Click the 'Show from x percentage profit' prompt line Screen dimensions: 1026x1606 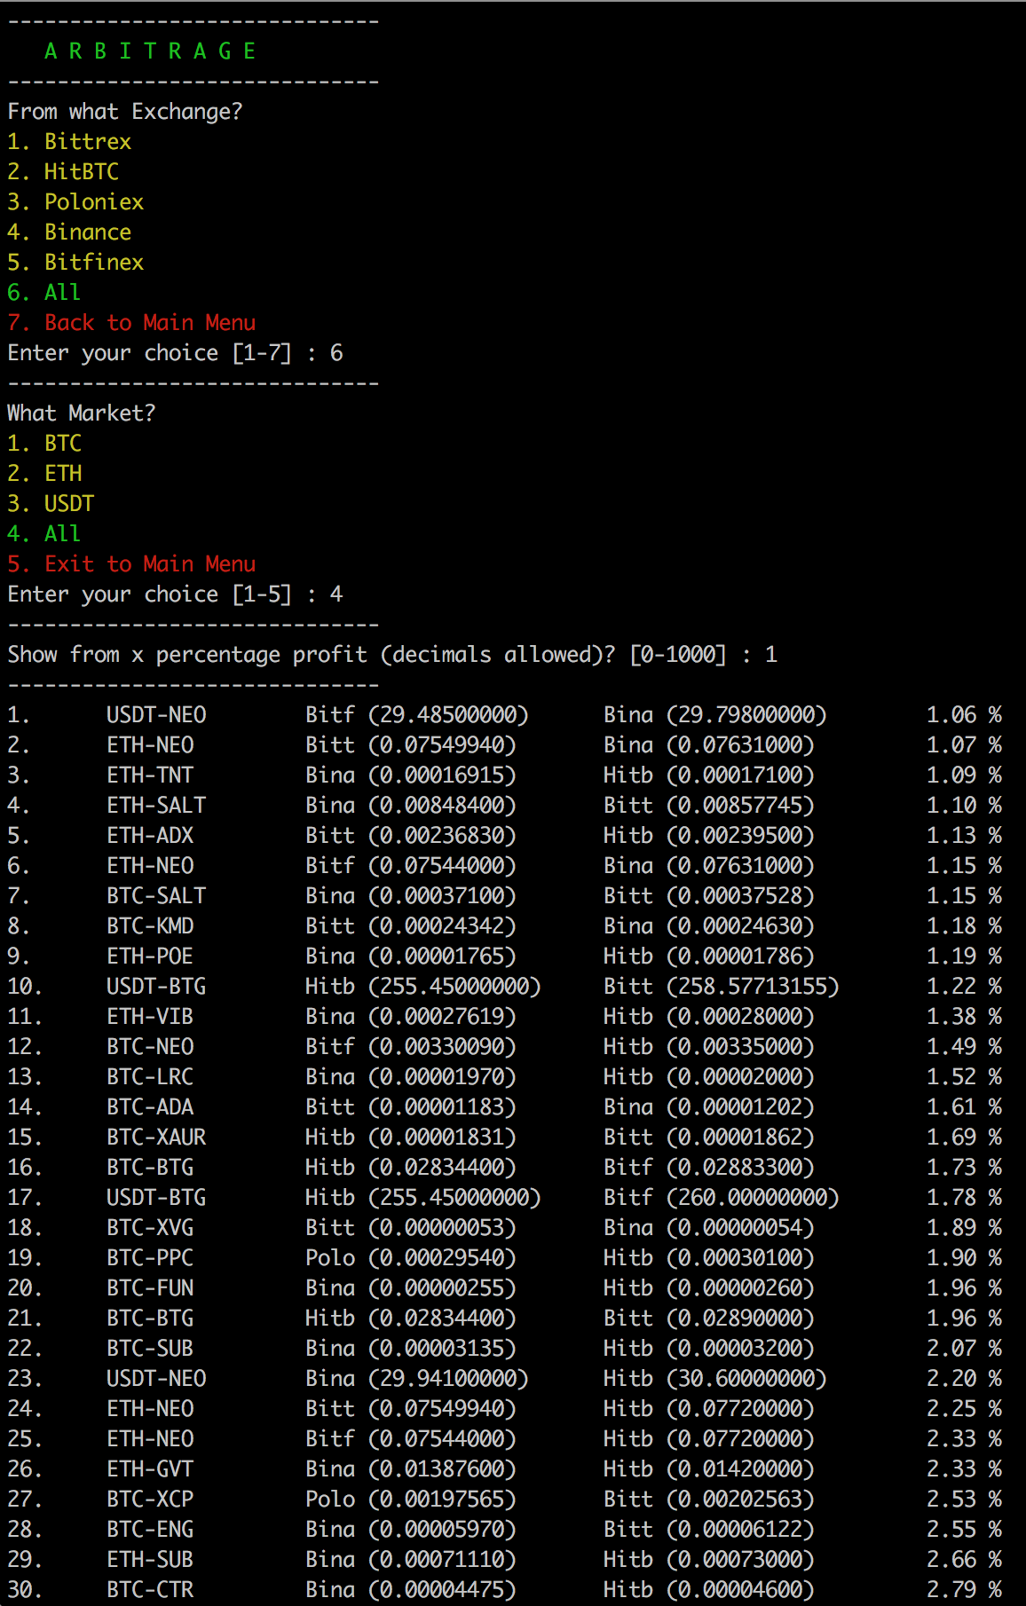click(392, 655)
